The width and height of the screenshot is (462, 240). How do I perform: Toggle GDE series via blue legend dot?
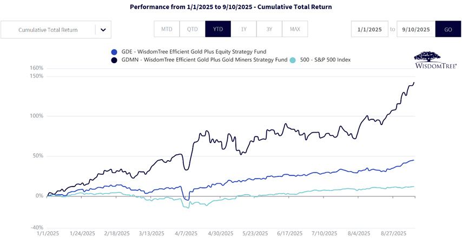[x=114, y=52]
